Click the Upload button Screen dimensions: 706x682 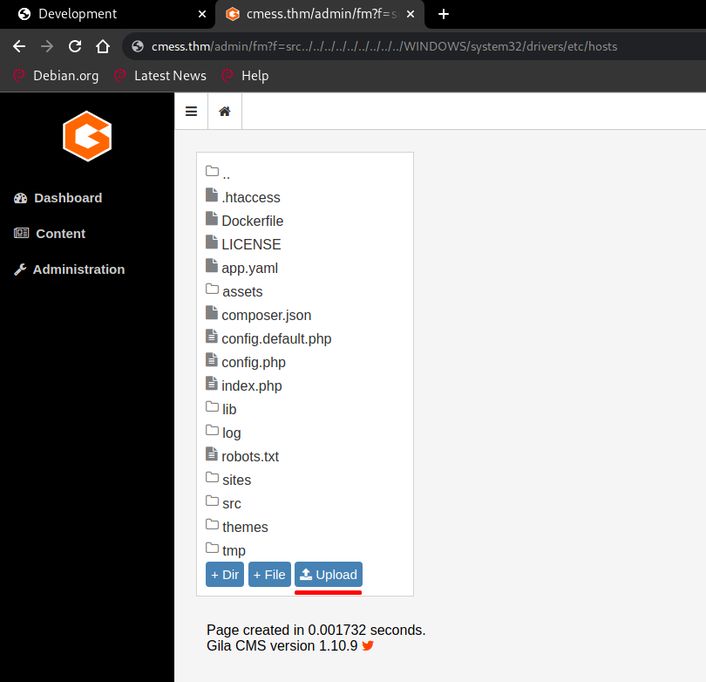pyautogui.click(x=328, y=574)
